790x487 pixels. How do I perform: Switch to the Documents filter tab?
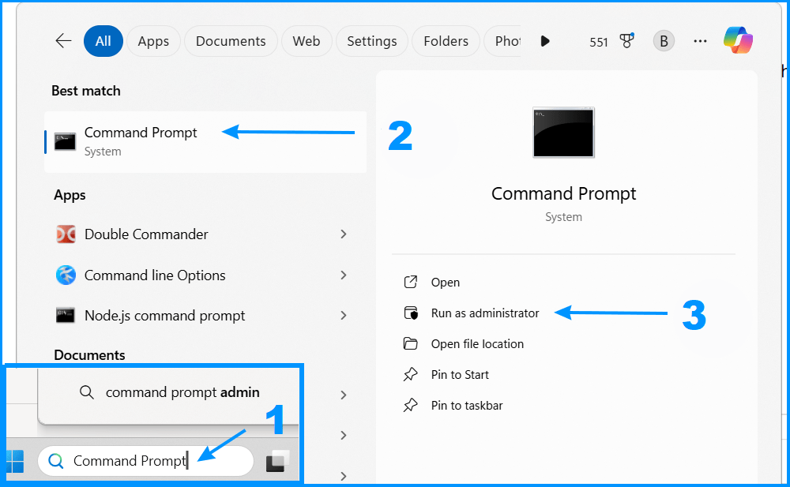(x=231, y=41)
